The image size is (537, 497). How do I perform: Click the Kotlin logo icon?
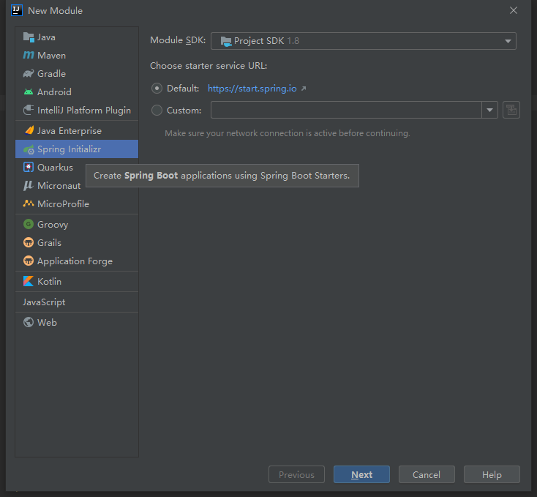[x=29, y=281]
